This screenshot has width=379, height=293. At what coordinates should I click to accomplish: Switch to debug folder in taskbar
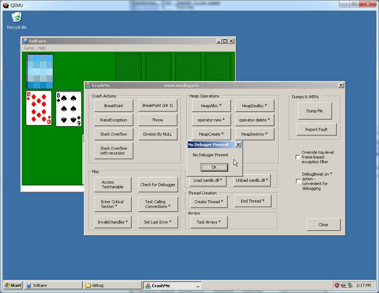pos(113,285)
